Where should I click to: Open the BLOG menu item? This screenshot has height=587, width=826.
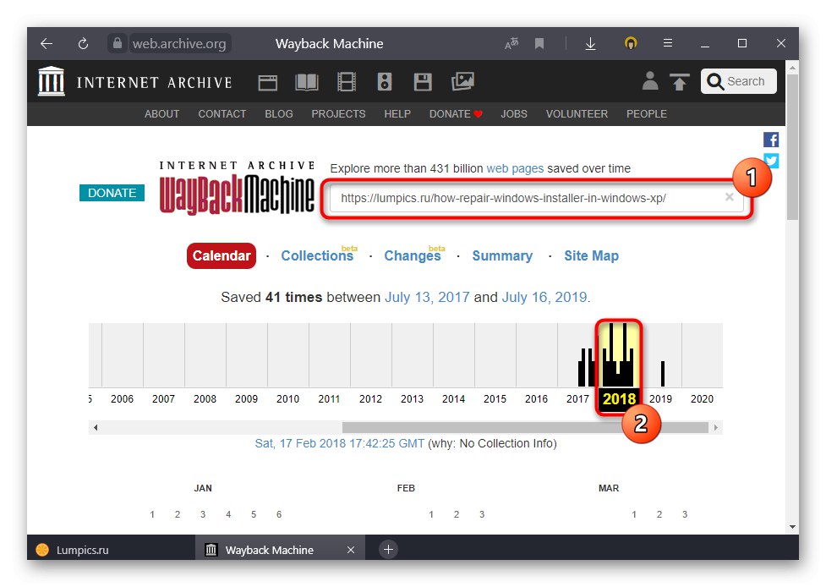pyautogui.click(x=279, y=114)
